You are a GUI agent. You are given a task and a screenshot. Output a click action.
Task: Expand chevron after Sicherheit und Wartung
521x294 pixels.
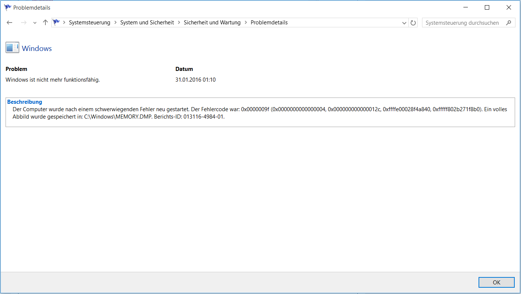click(246, 23)
